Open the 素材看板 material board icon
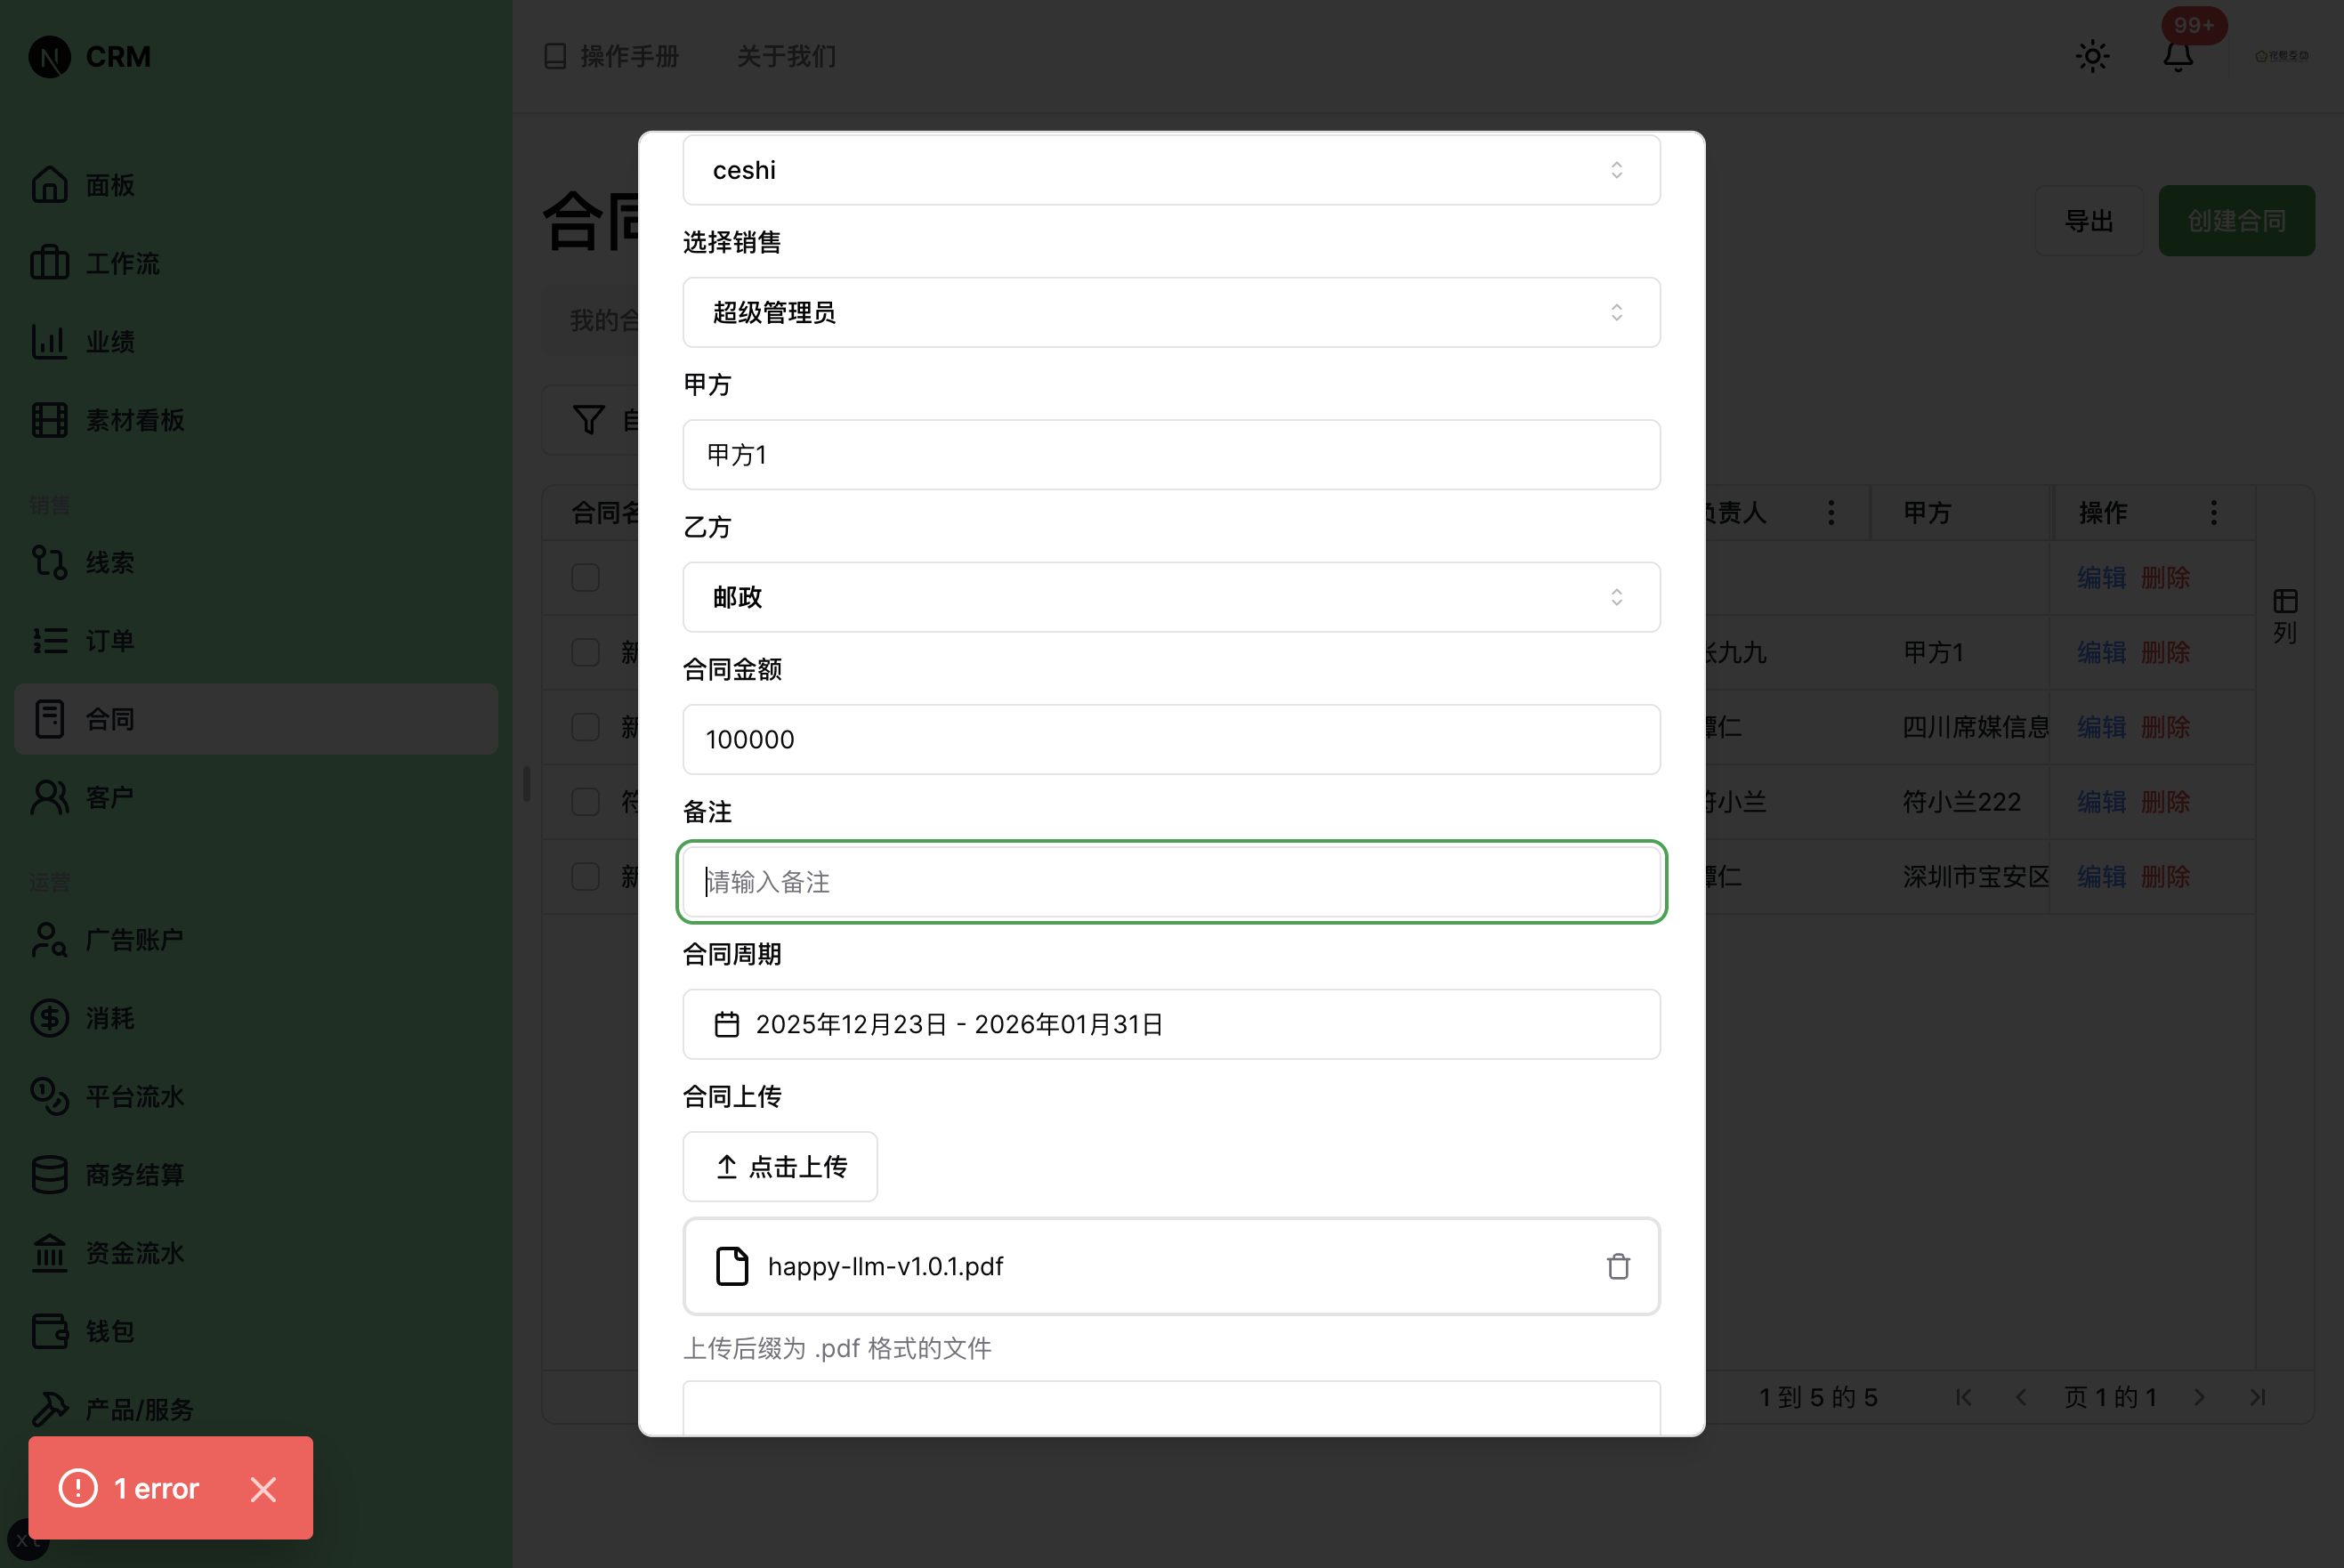 [49, 420]
